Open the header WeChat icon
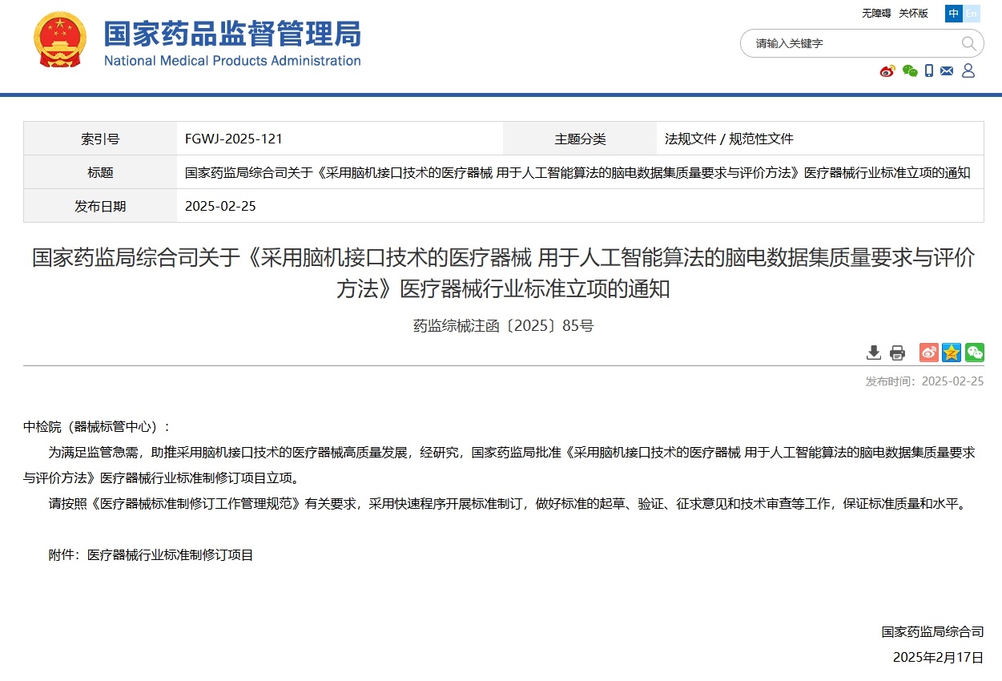The image size is (1002, 681). [x=909, y=71]
